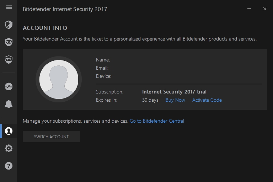Screen dimensions: 273x182
Task: Close the Bitdefender window
Action: pos(264,9)
